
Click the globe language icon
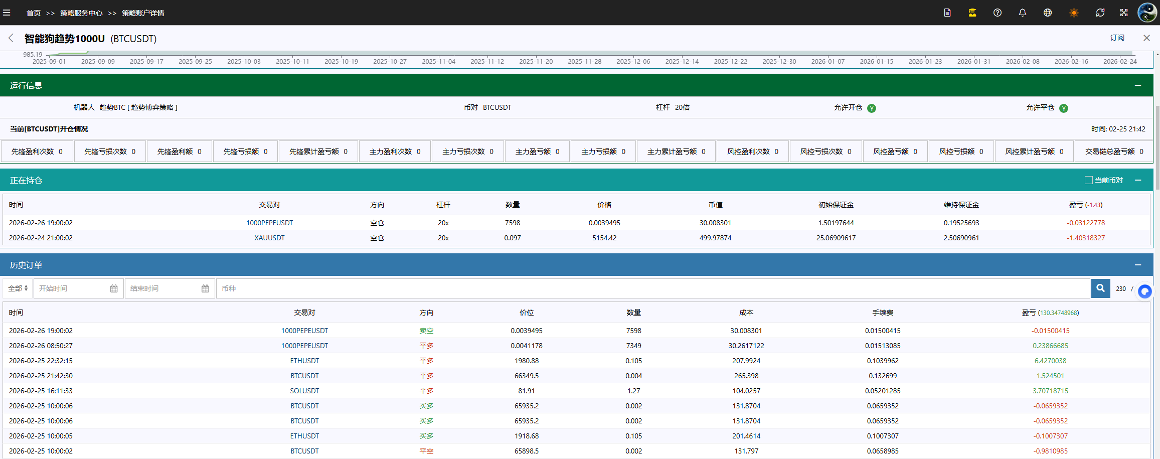click(x=1048, y=13)
